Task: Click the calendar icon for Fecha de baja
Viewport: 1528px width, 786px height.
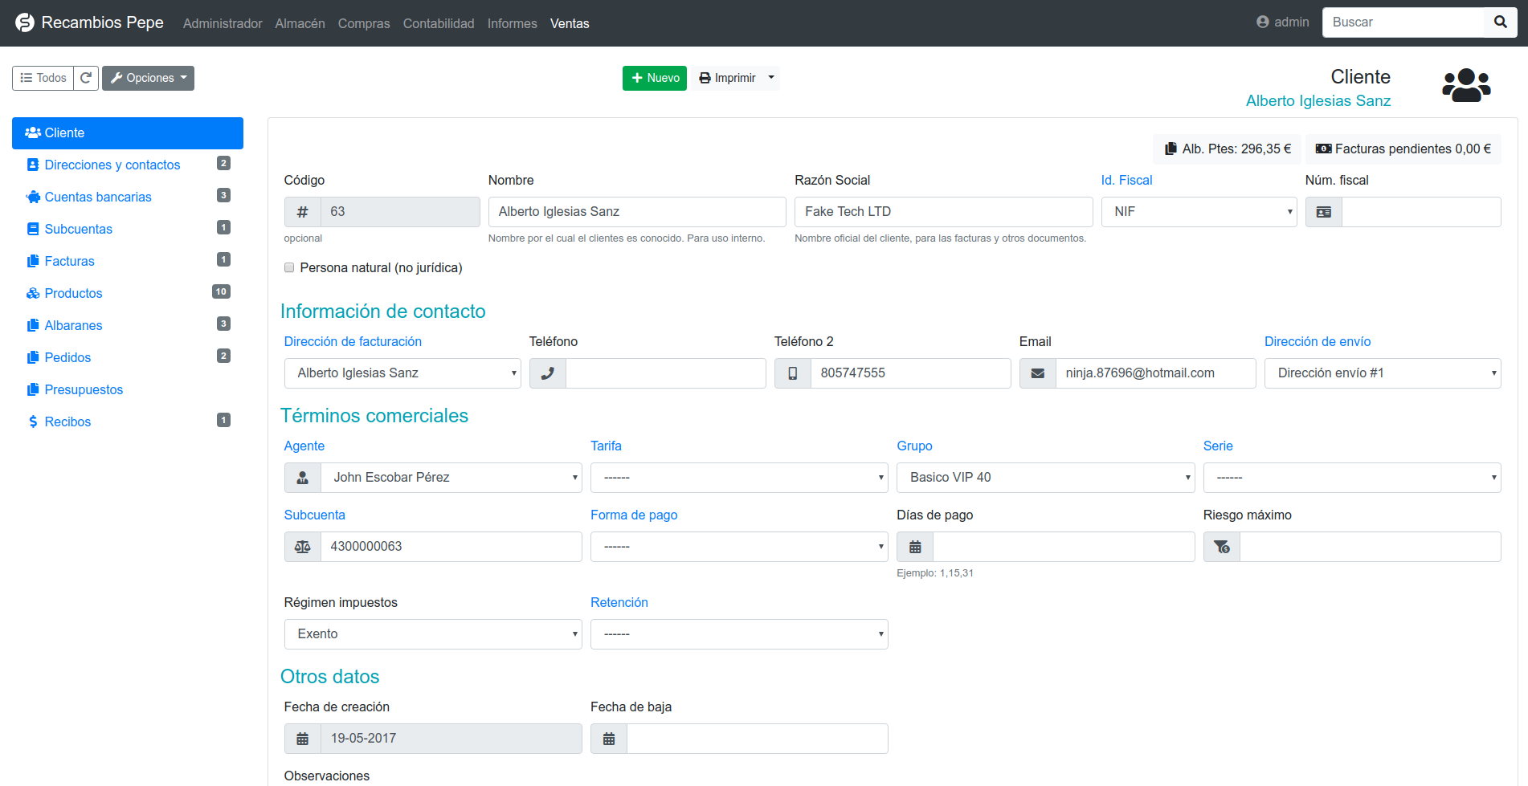Action: (609, 739)
